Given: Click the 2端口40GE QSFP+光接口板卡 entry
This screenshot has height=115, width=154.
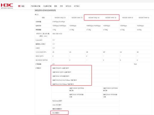Looking at the screenshot, I should 62,72.
